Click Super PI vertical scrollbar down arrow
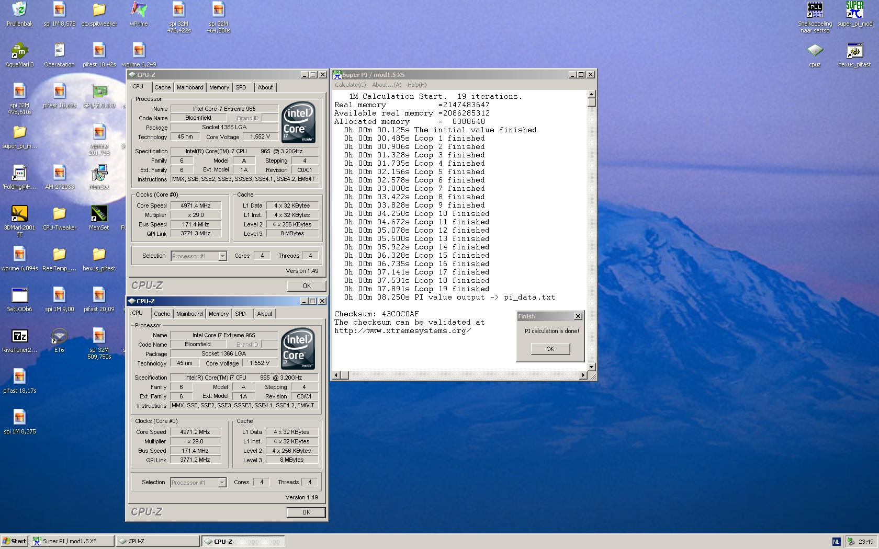879x549 pixels. (x=592, y=367)
